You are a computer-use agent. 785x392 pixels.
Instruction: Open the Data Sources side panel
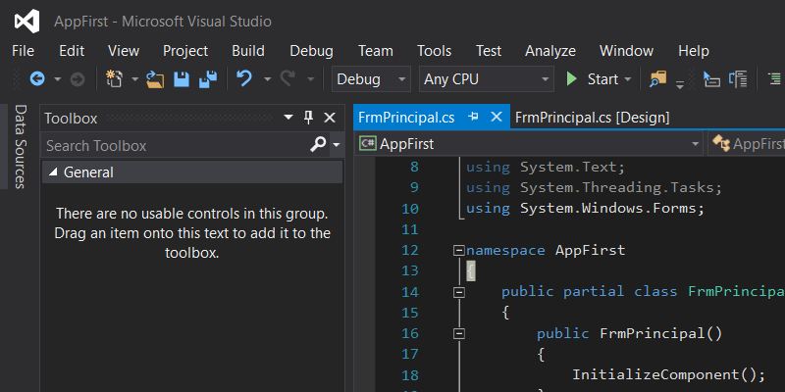point(19,147)
